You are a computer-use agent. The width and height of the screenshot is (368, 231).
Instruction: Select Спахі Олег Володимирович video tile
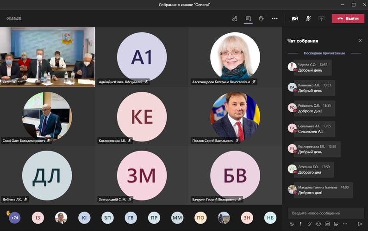pos(47,116)
